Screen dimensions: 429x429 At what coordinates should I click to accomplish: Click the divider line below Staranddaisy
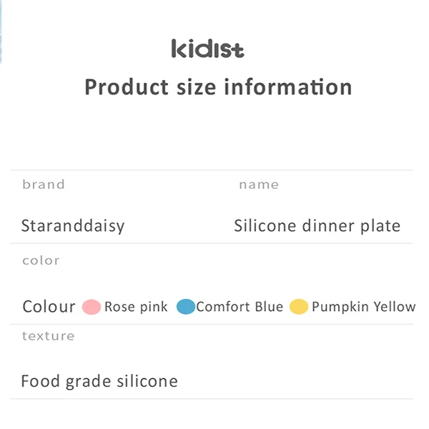pyautogui.click(x=212, y=244)
